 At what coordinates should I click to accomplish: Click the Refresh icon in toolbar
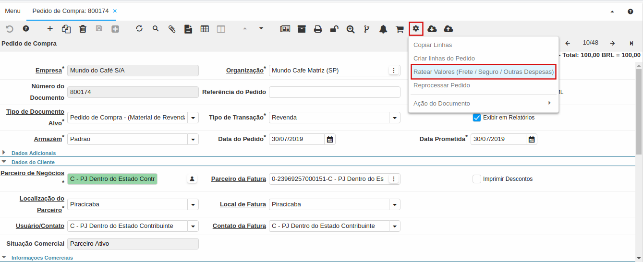pyautogui.click(x=139, y=29)
